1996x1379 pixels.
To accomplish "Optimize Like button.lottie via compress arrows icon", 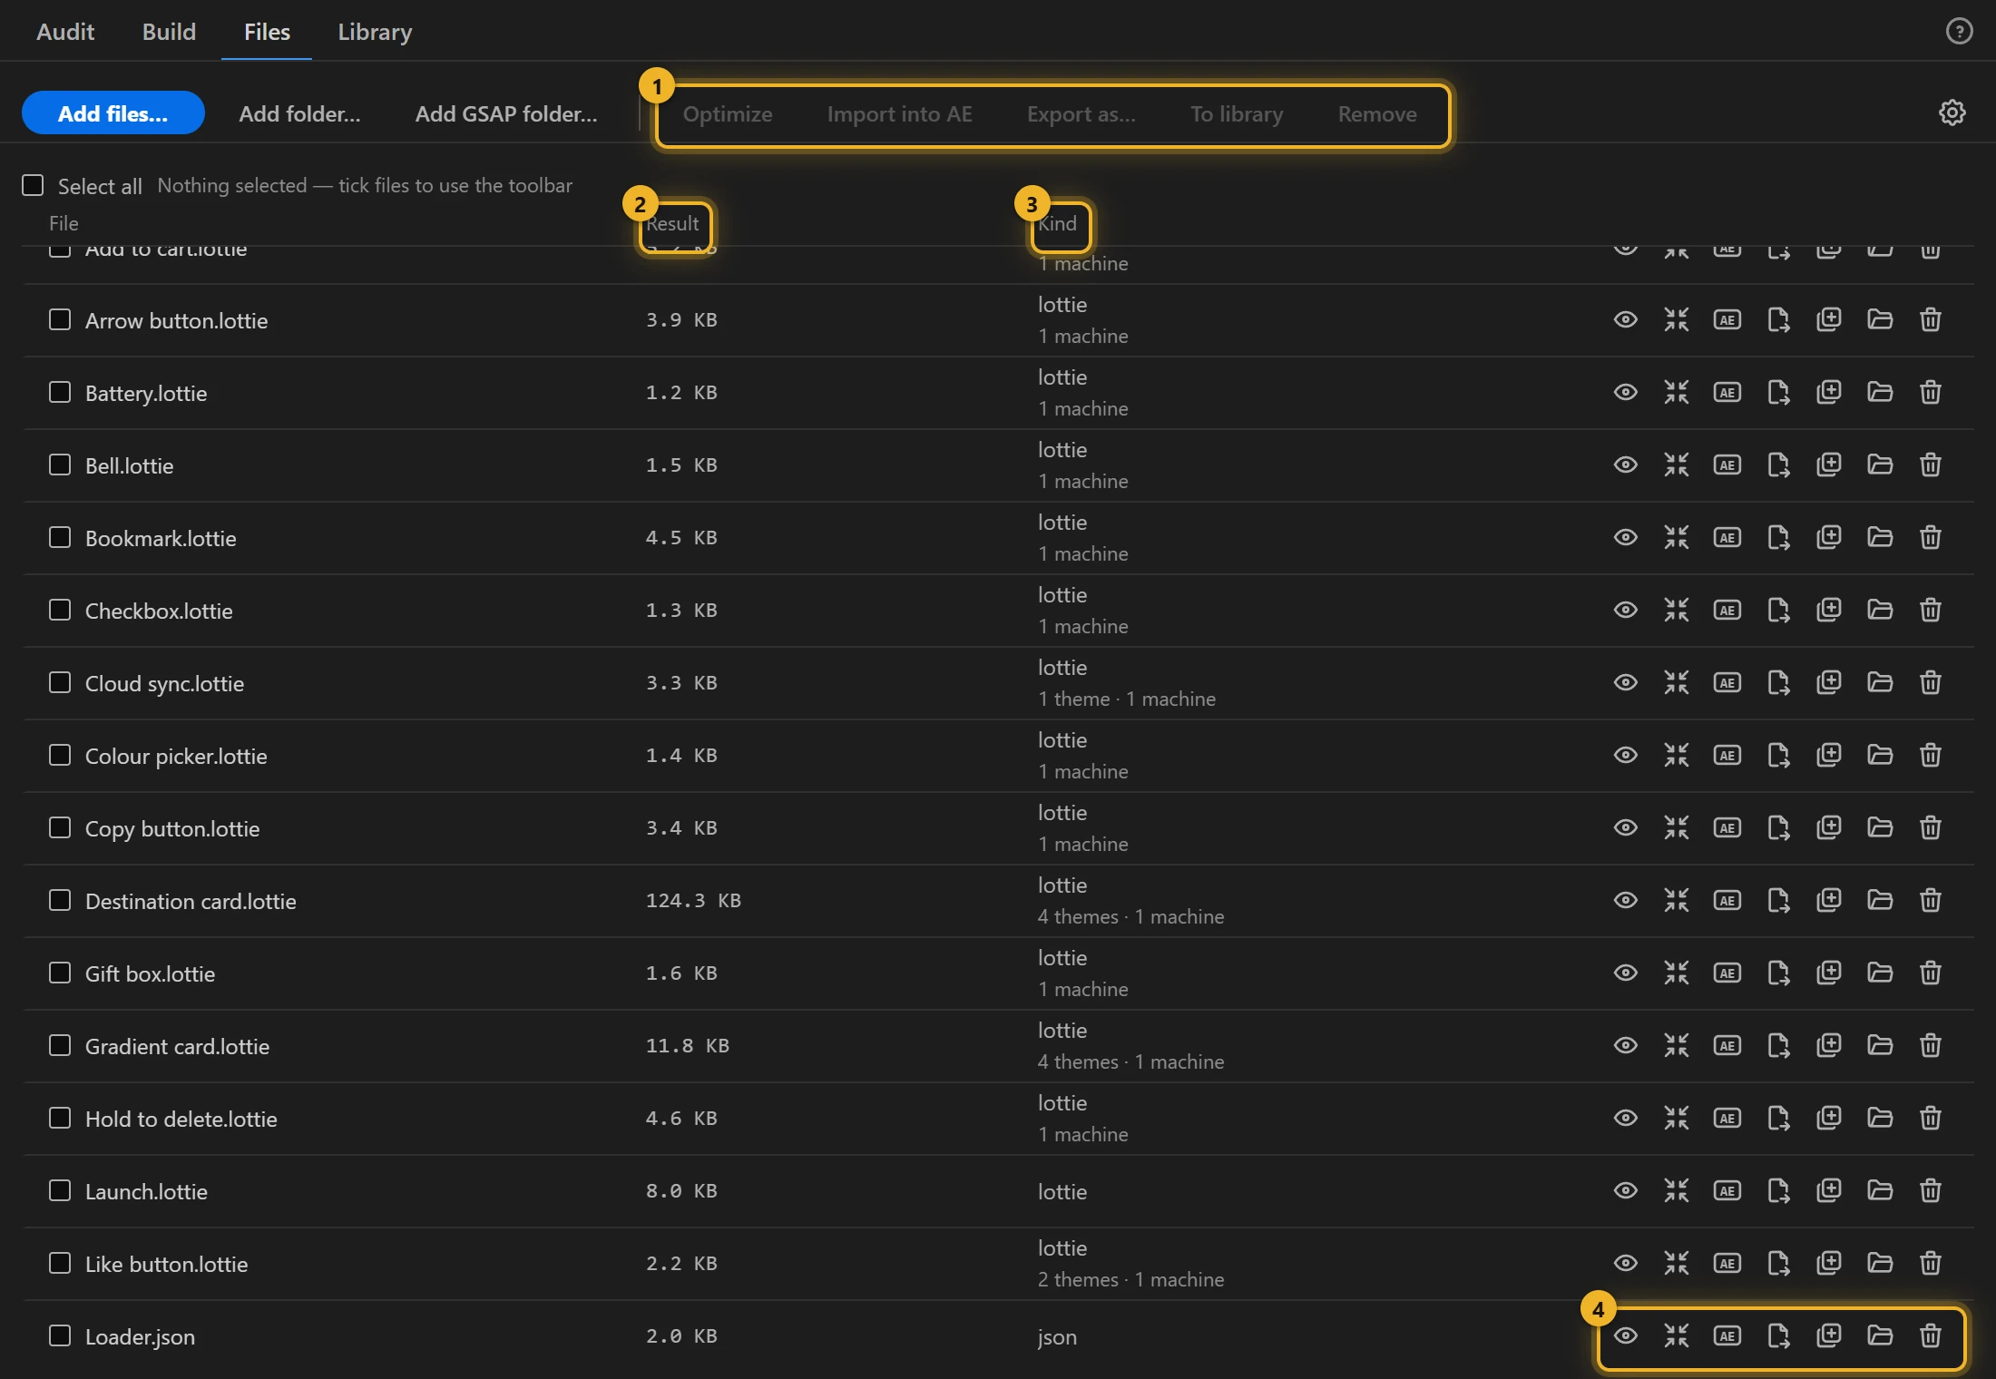I will point(1676,1263).
